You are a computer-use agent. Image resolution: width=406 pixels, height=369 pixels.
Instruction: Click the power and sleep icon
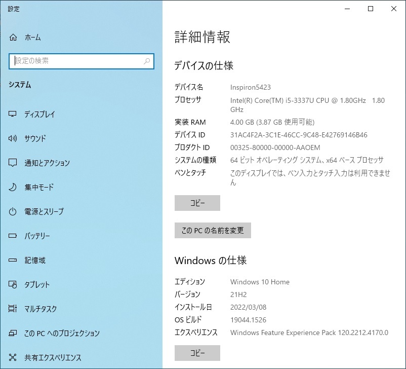point(13,211)
